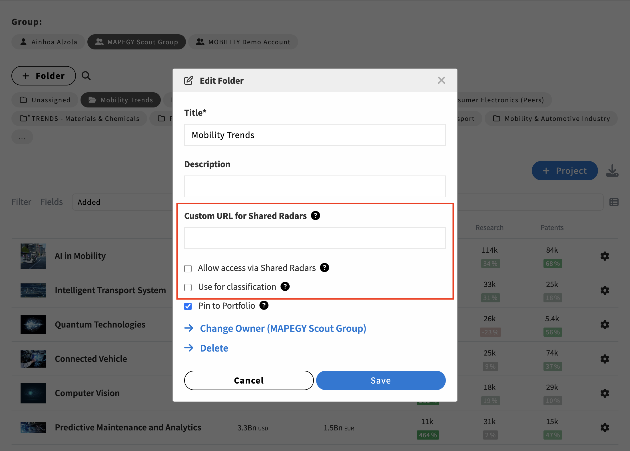Click the Edit Folder pencil icon

point(188,81)
